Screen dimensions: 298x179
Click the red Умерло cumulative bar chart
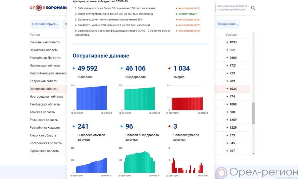click(x=187, y=104)
